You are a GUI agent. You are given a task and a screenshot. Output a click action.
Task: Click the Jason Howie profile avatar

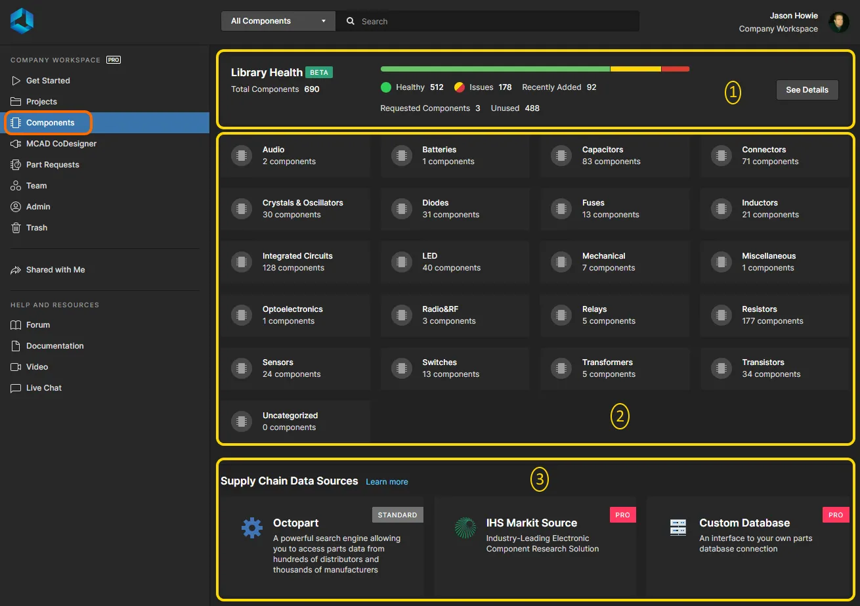point(839,22)
